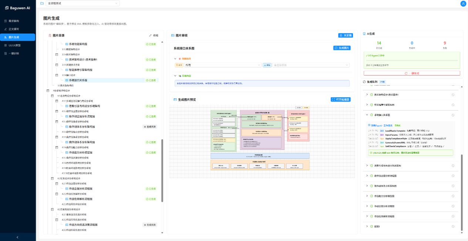Viewport: 468px width, 241px height.
Task: Collapse the left sidebar with bottom arrow
Action: pyautogui.click(x=18, y=237)
